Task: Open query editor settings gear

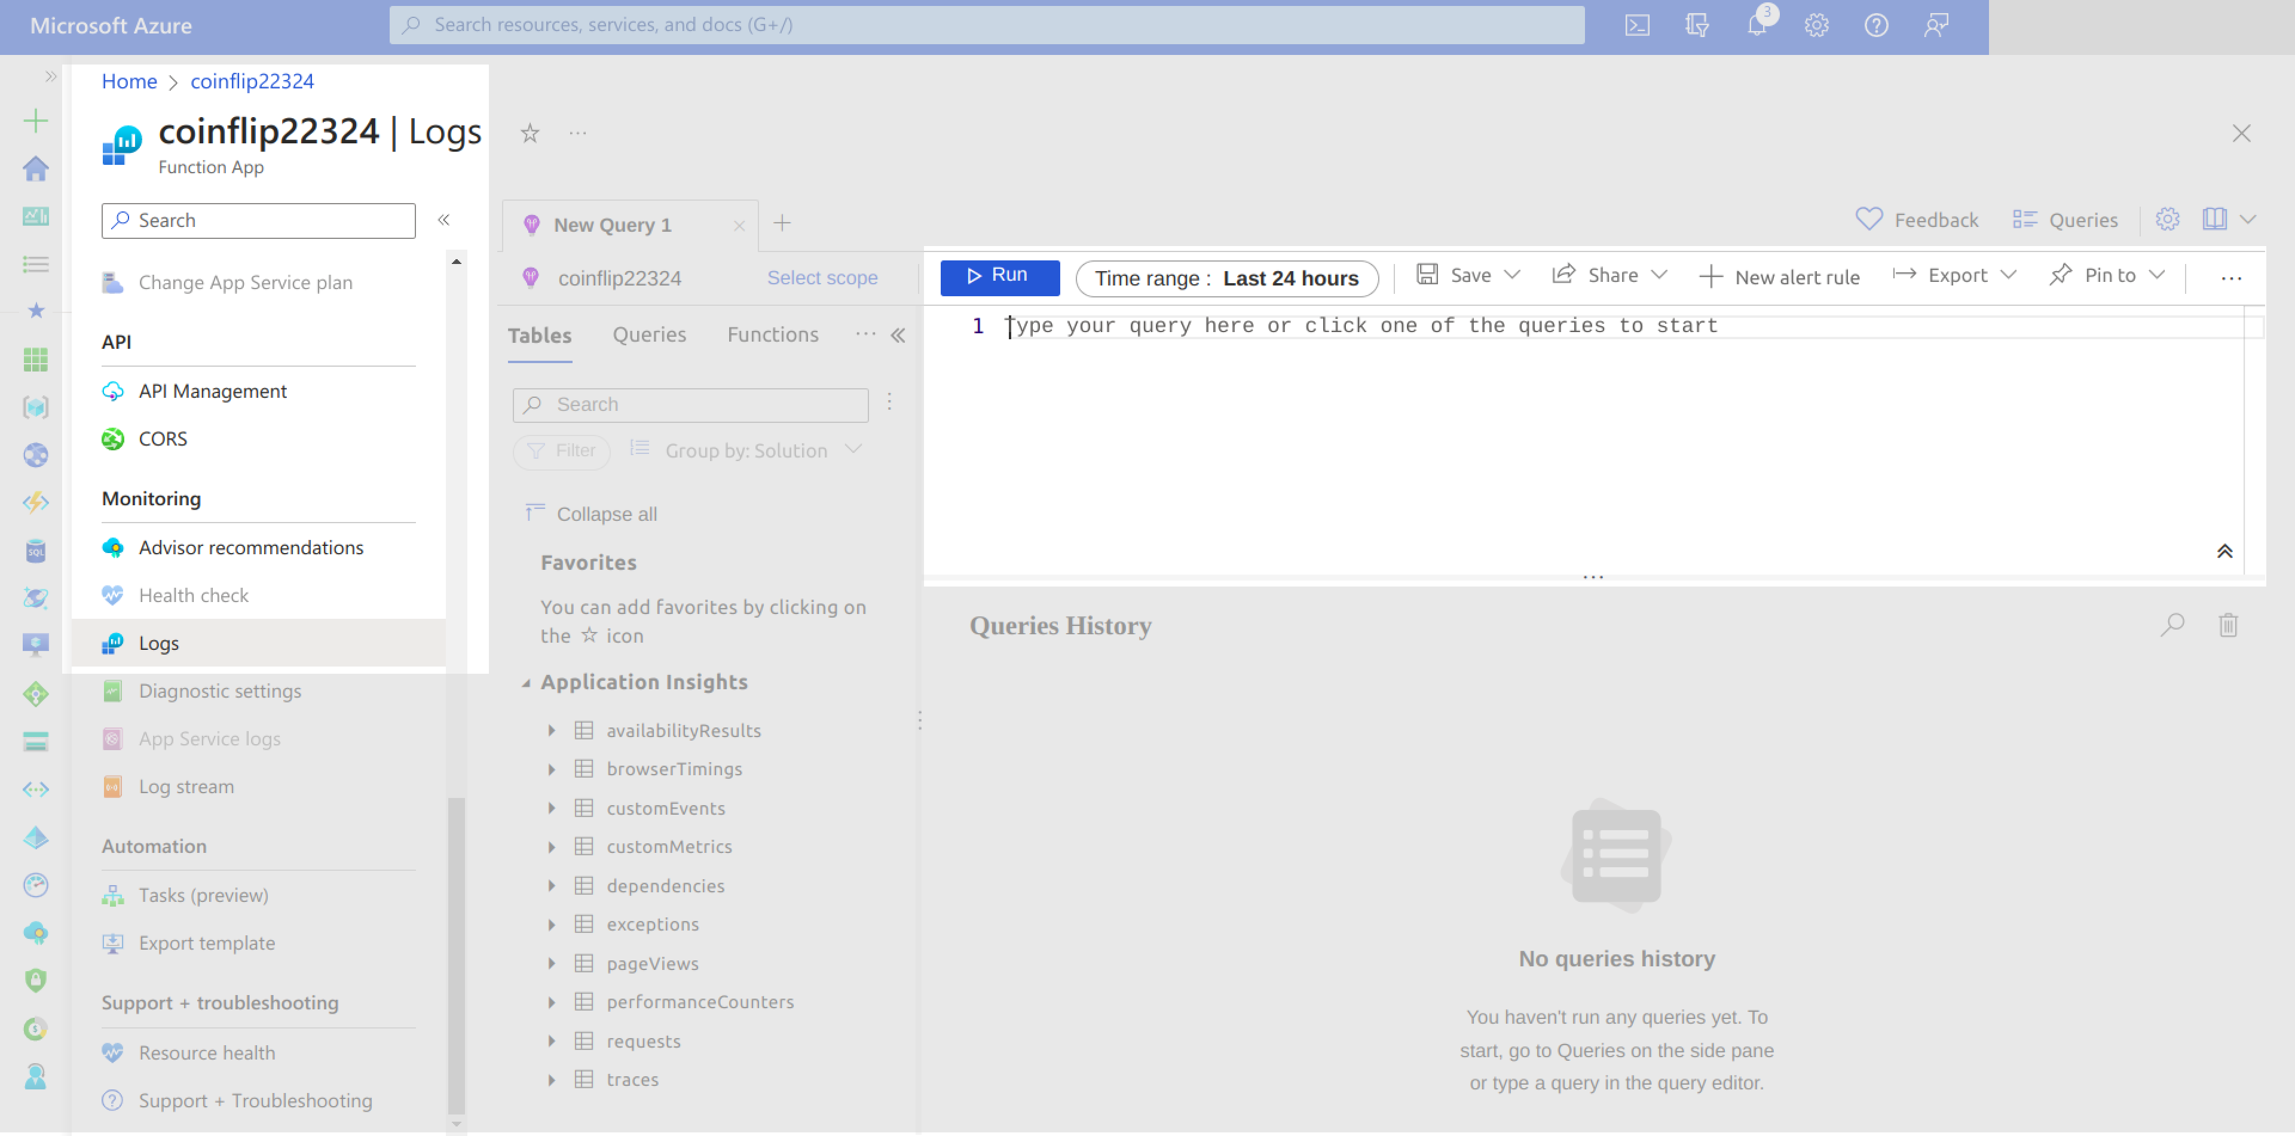Action: tap(2167, 219)
